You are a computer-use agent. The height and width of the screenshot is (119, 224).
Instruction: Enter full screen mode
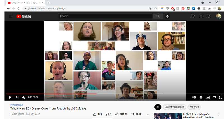pos(221,97)
